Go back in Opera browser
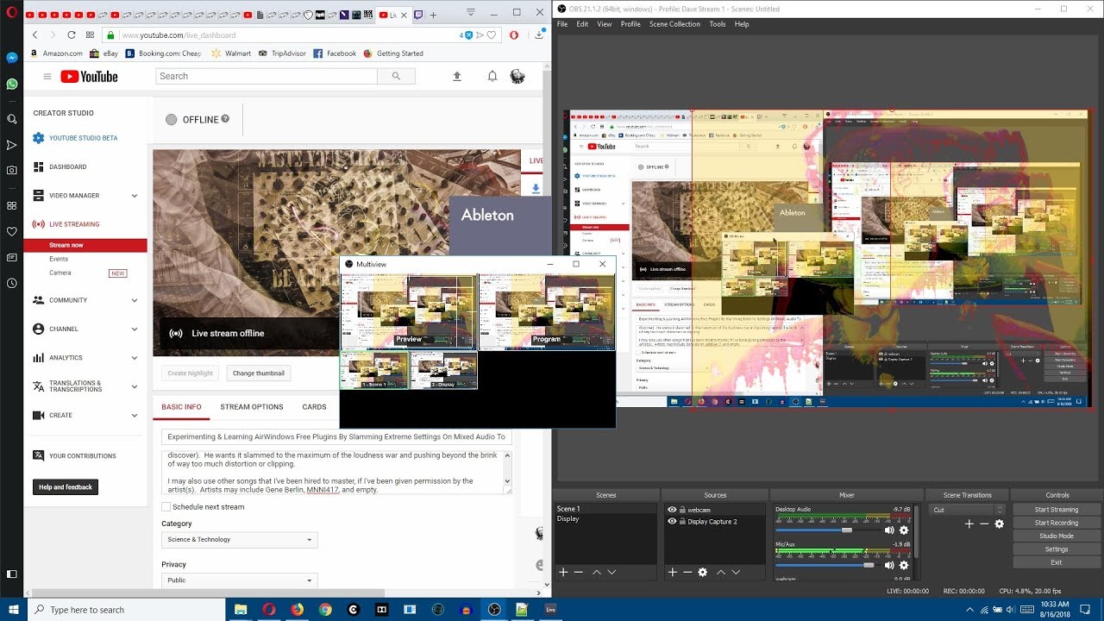Screen dimensions: 1104x621 34,35
